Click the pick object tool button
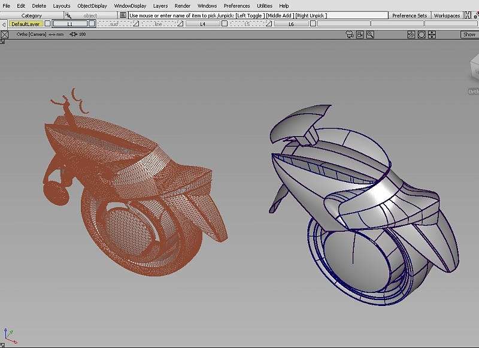Screen dimensions: 479x348 click(90, 16)
